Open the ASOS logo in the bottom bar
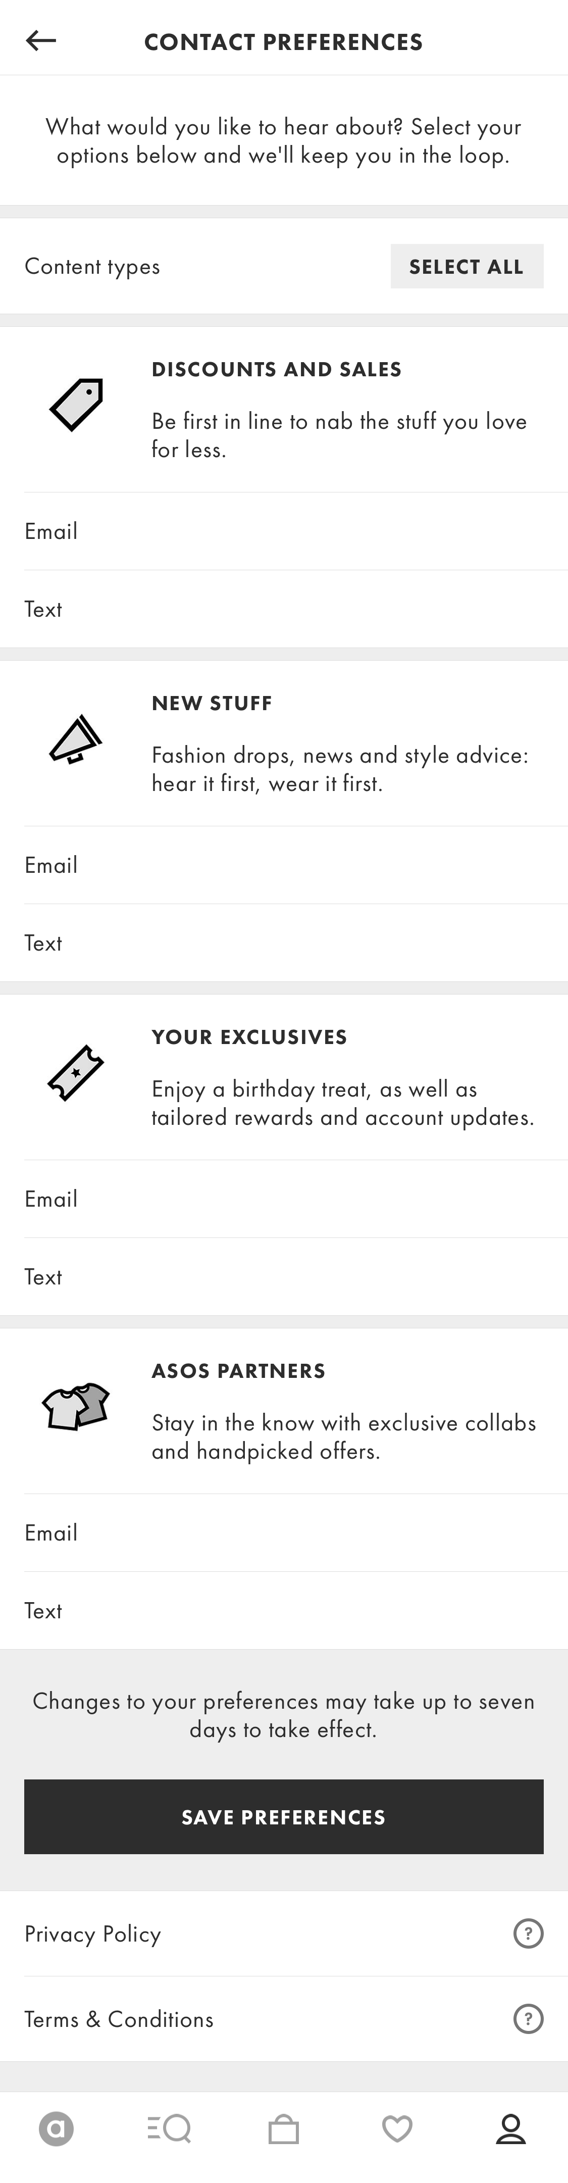Screen dimensions: 568x2183 [x=57, y=2129]
